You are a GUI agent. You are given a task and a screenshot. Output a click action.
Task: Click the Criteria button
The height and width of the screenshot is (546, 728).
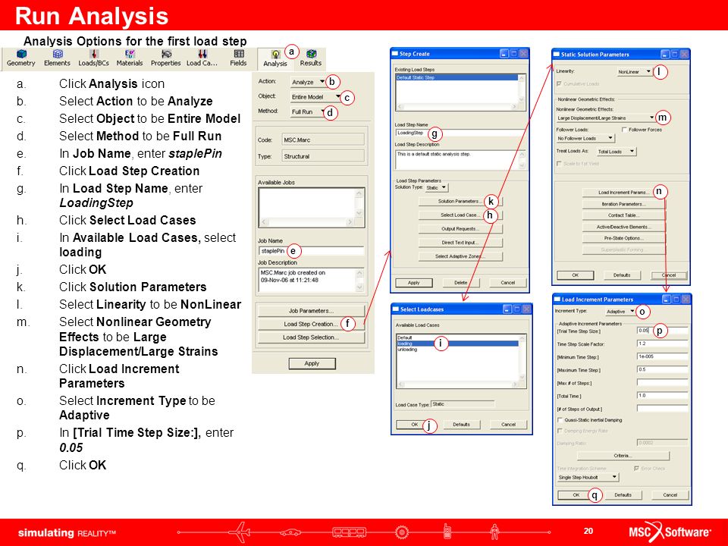point(623,456)
